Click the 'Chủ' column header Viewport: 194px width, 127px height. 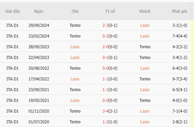(75, 11)
